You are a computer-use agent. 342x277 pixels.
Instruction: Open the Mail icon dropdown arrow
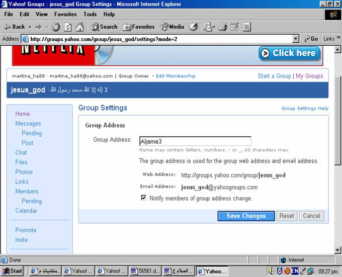point(214,27)
